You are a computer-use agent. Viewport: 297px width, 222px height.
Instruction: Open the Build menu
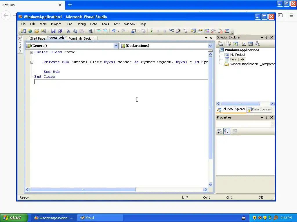point(69,24)
